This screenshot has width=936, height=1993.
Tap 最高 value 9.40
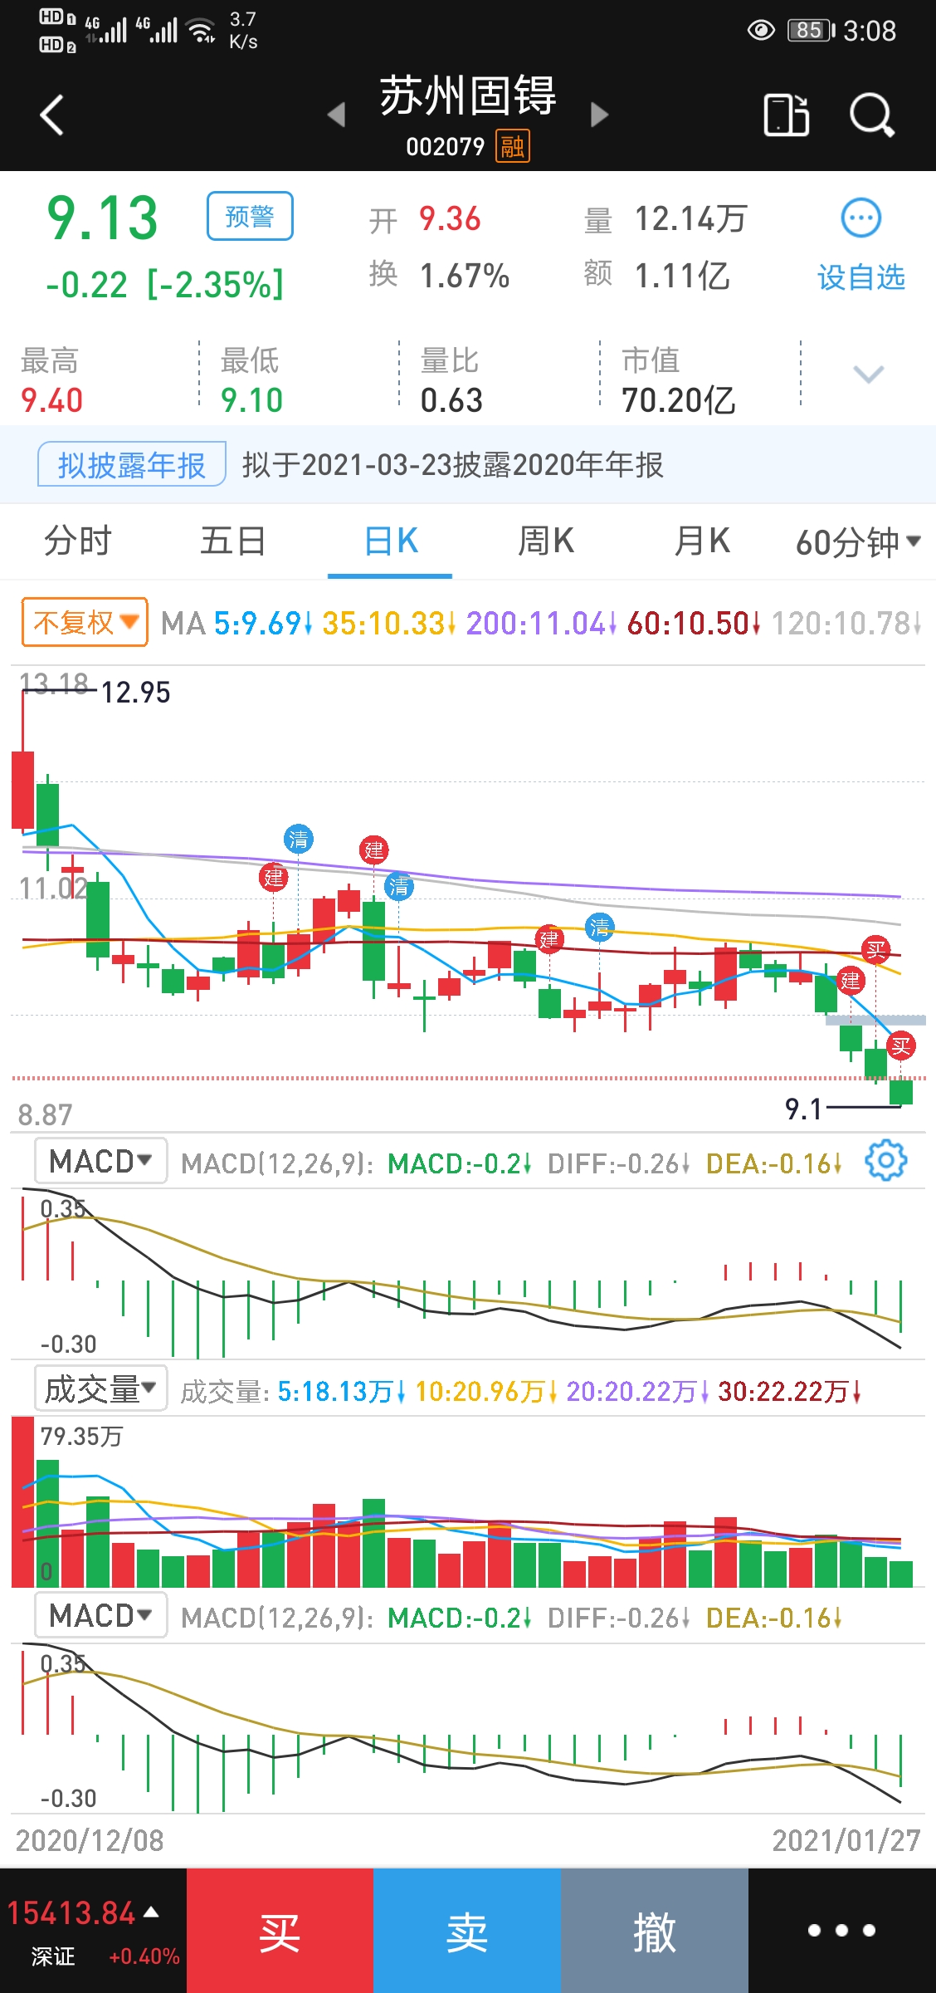pyautogui.click(x=51, y=400)
